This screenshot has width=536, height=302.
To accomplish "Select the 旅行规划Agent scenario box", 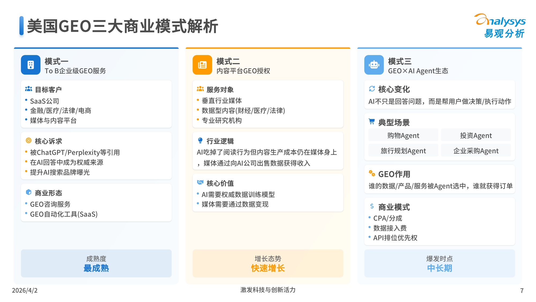I will (x=403, y=150).
